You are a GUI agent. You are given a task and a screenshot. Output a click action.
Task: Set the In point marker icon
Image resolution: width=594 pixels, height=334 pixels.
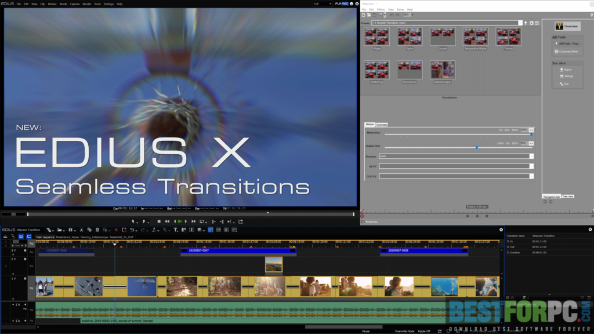coord(133,222)
